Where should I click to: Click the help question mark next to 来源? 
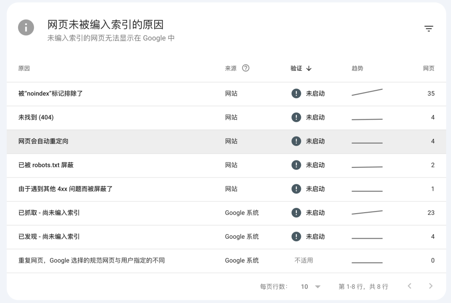[x=246, y=68]
